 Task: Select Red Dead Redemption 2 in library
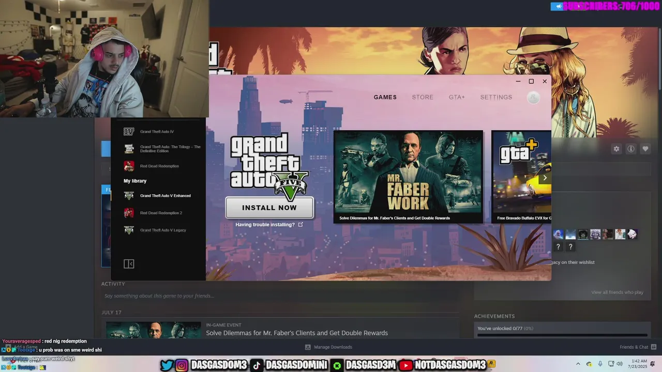click(153, 213)
